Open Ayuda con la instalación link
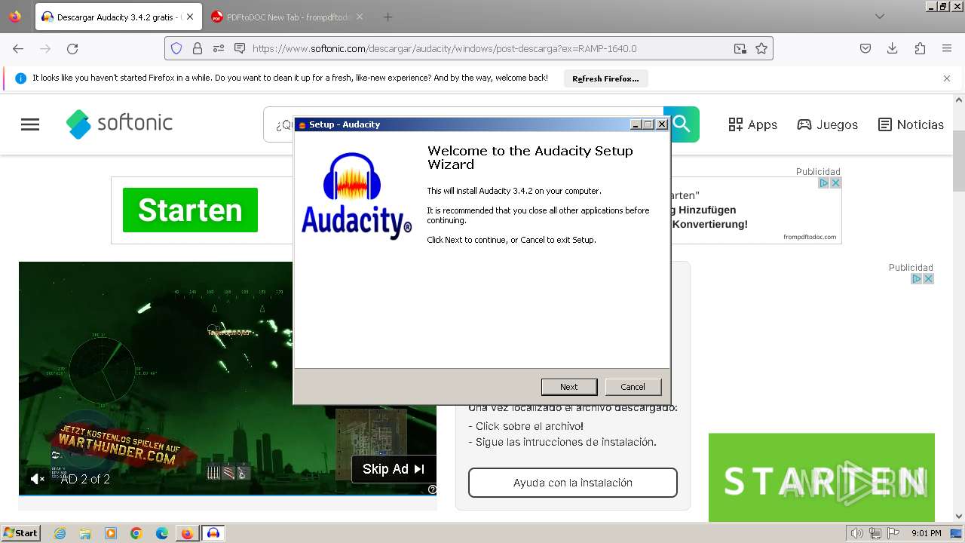Viewport: 965px width, 543px height. (573, 483)
